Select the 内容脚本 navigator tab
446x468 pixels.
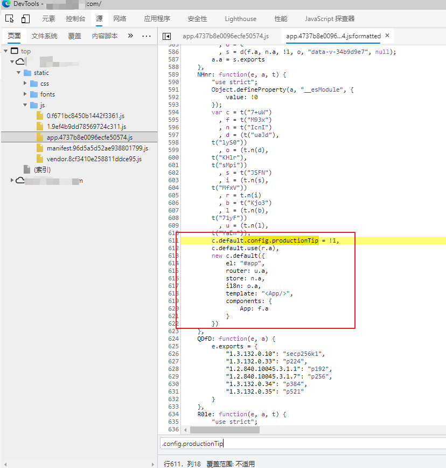104,36
